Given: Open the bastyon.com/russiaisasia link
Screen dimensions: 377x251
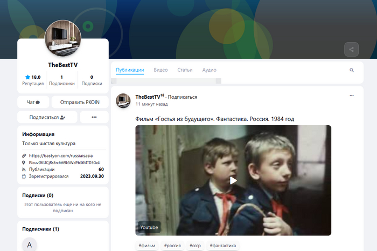Looking at the screenshot, I should pyautogui.click(x=60, y=155).
